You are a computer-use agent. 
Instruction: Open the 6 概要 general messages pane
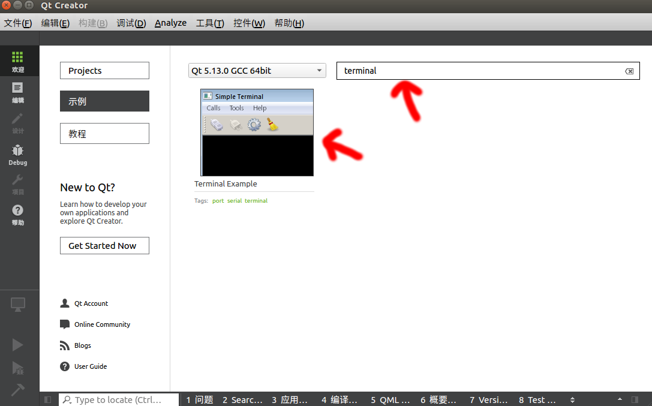438,400
